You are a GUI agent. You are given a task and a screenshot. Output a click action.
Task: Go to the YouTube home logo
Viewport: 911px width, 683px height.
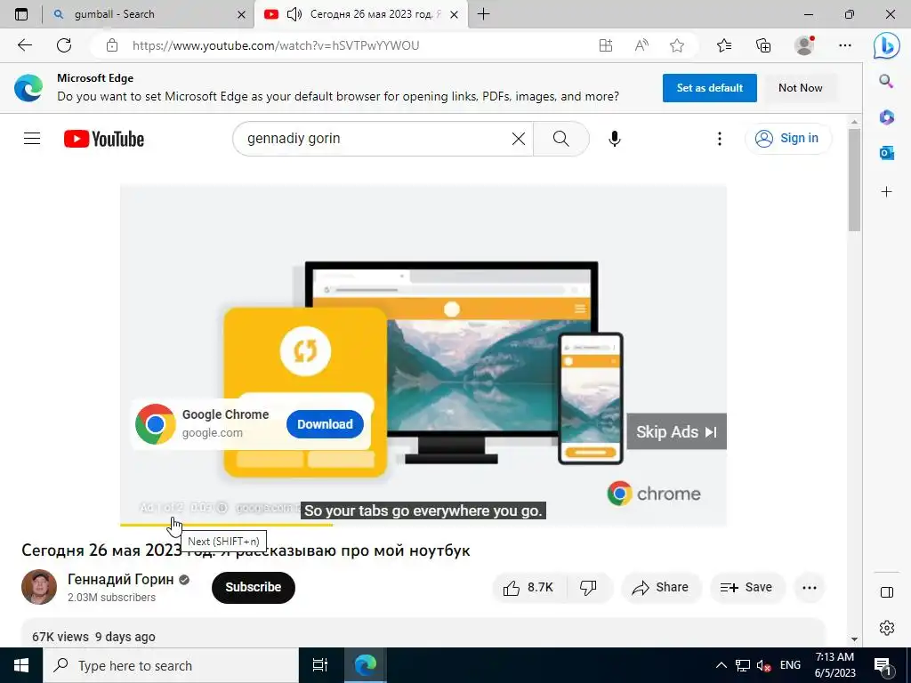(104, 139)
